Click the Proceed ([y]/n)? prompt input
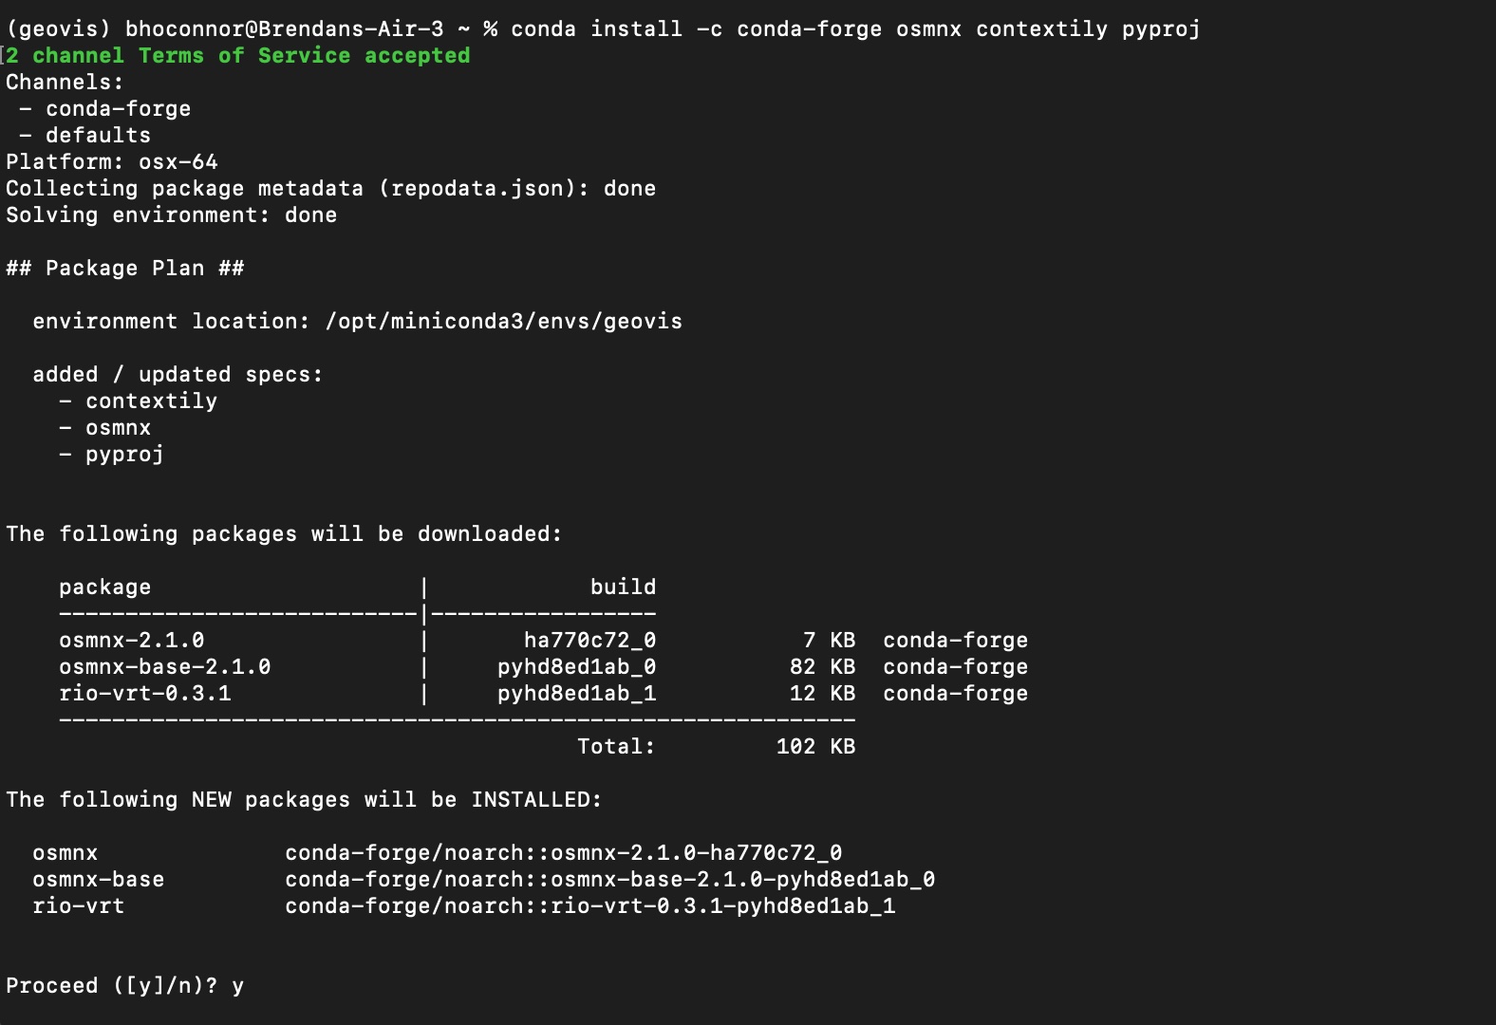 (x=238, y=986)
